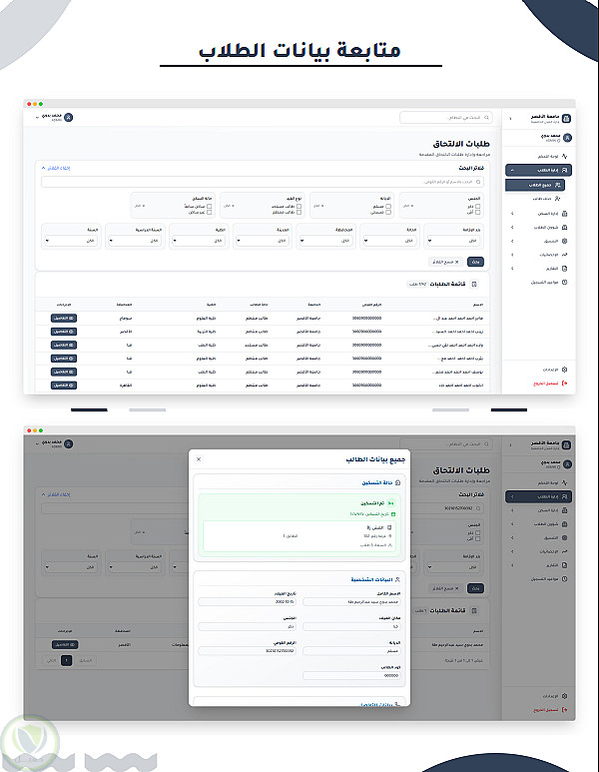The width and height of the screenshot is (599, 772).
Task: Open the الكلية dropdown in top window filters
Action: (199, 241)
